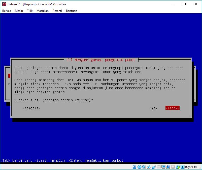
Task: Click the shared folders status icon
Action: point(158,167)
